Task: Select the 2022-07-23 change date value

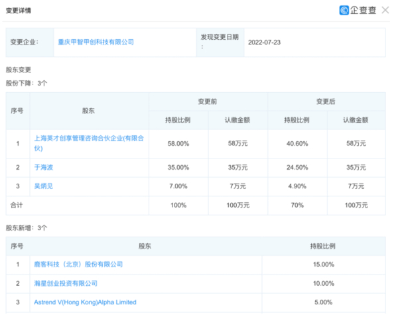Action: coord(265,42)
